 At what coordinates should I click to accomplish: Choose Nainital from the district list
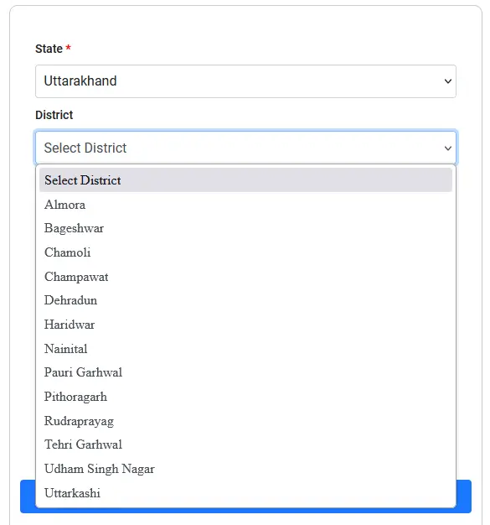tap(245, 349)
